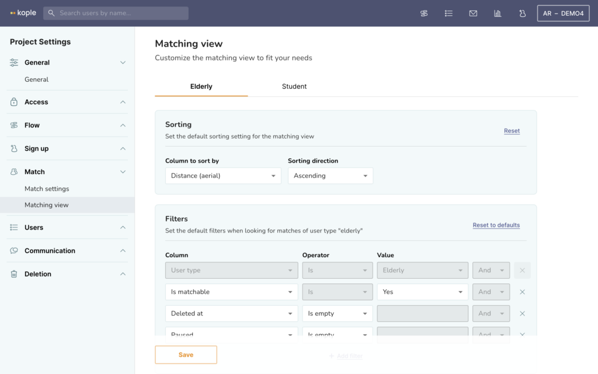Viewport: 598px width, 374px height.
Task: Open the General sub-item in sidebar
Action: coord(37,79)
